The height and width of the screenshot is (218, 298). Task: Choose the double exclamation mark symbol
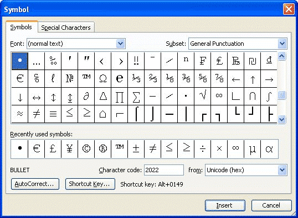click(x=136, y=61)
